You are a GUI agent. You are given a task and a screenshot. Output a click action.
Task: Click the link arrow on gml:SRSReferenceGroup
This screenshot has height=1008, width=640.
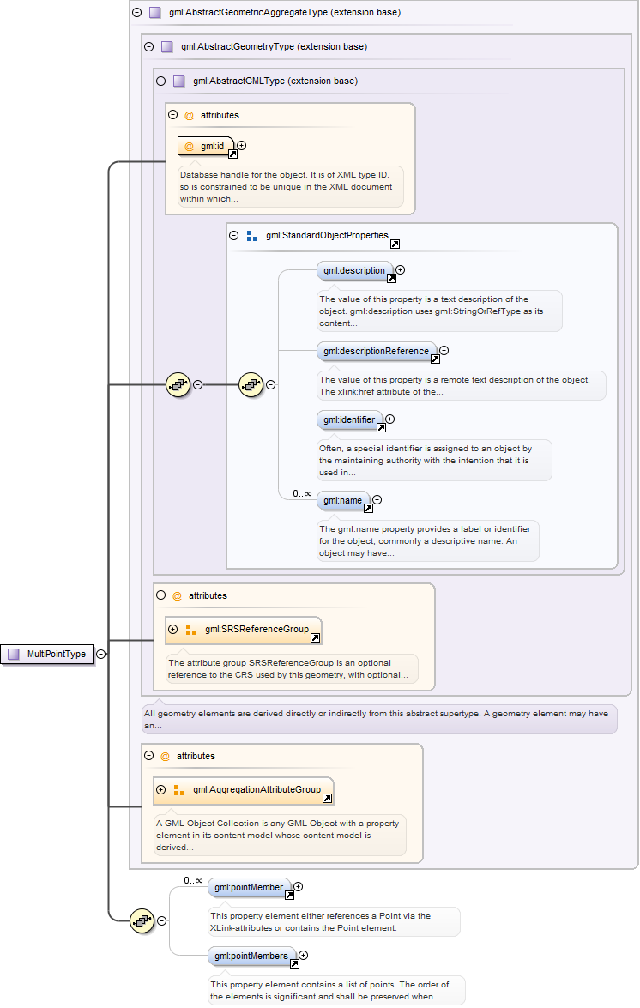pyautogui.click(x=315, y=637)
